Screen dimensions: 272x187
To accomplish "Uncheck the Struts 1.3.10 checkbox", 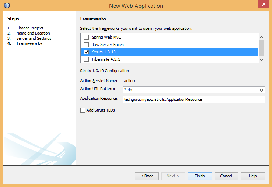I will point(86,52).
